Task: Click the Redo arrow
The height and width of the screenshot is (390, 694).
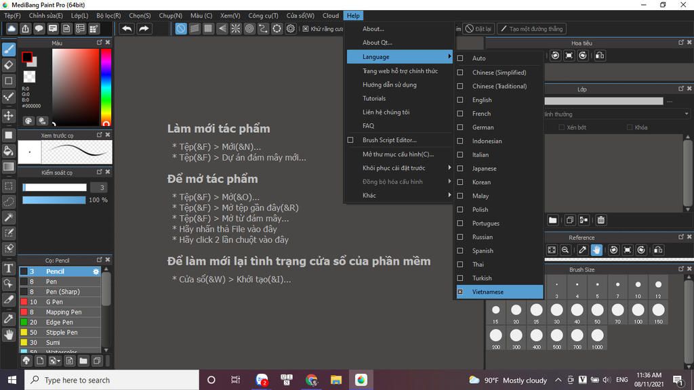Action: [x=144, y=28]
